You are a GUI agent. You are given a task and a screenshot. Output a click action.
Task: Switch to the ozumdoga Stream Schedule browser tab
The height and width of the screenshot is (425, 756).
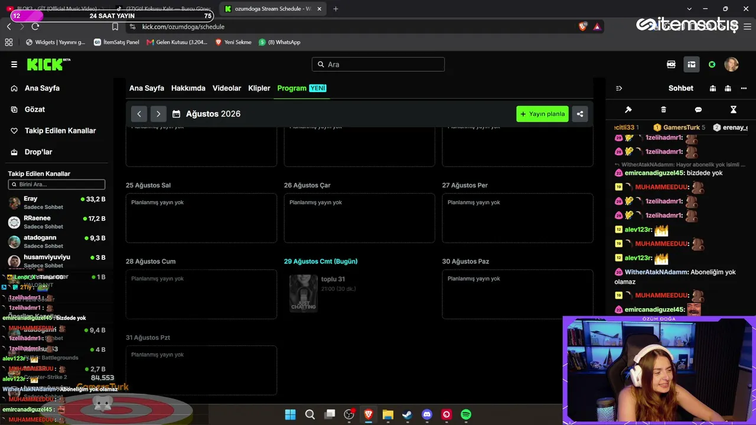click(x=272, y=9)
